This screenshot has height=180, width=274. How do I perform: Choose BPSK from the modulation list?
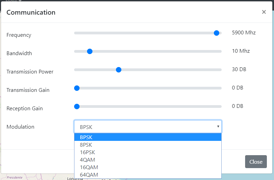[148, 137]
